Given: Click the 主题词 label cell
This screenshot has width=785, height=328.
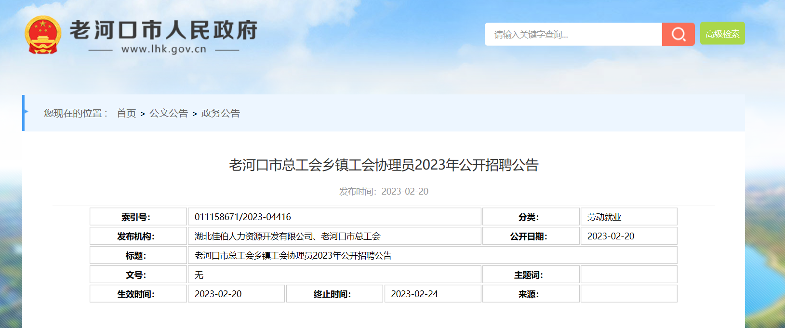Looking at the screenshot, I should click(531, 275).
